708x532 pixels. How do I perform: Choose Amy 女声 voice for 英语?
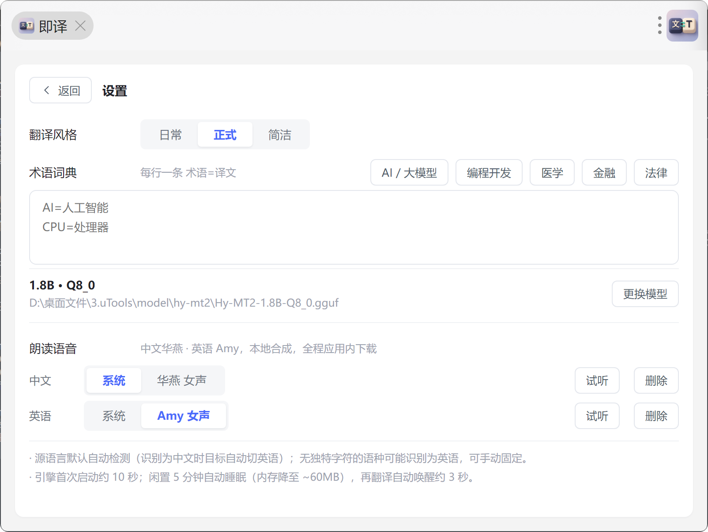click(x=184, y=416)
